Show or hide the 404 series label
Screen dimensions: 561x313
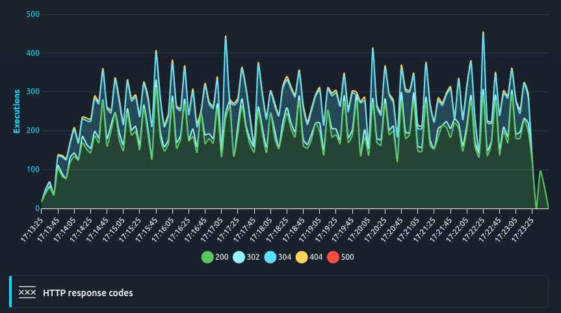point(316,257)
